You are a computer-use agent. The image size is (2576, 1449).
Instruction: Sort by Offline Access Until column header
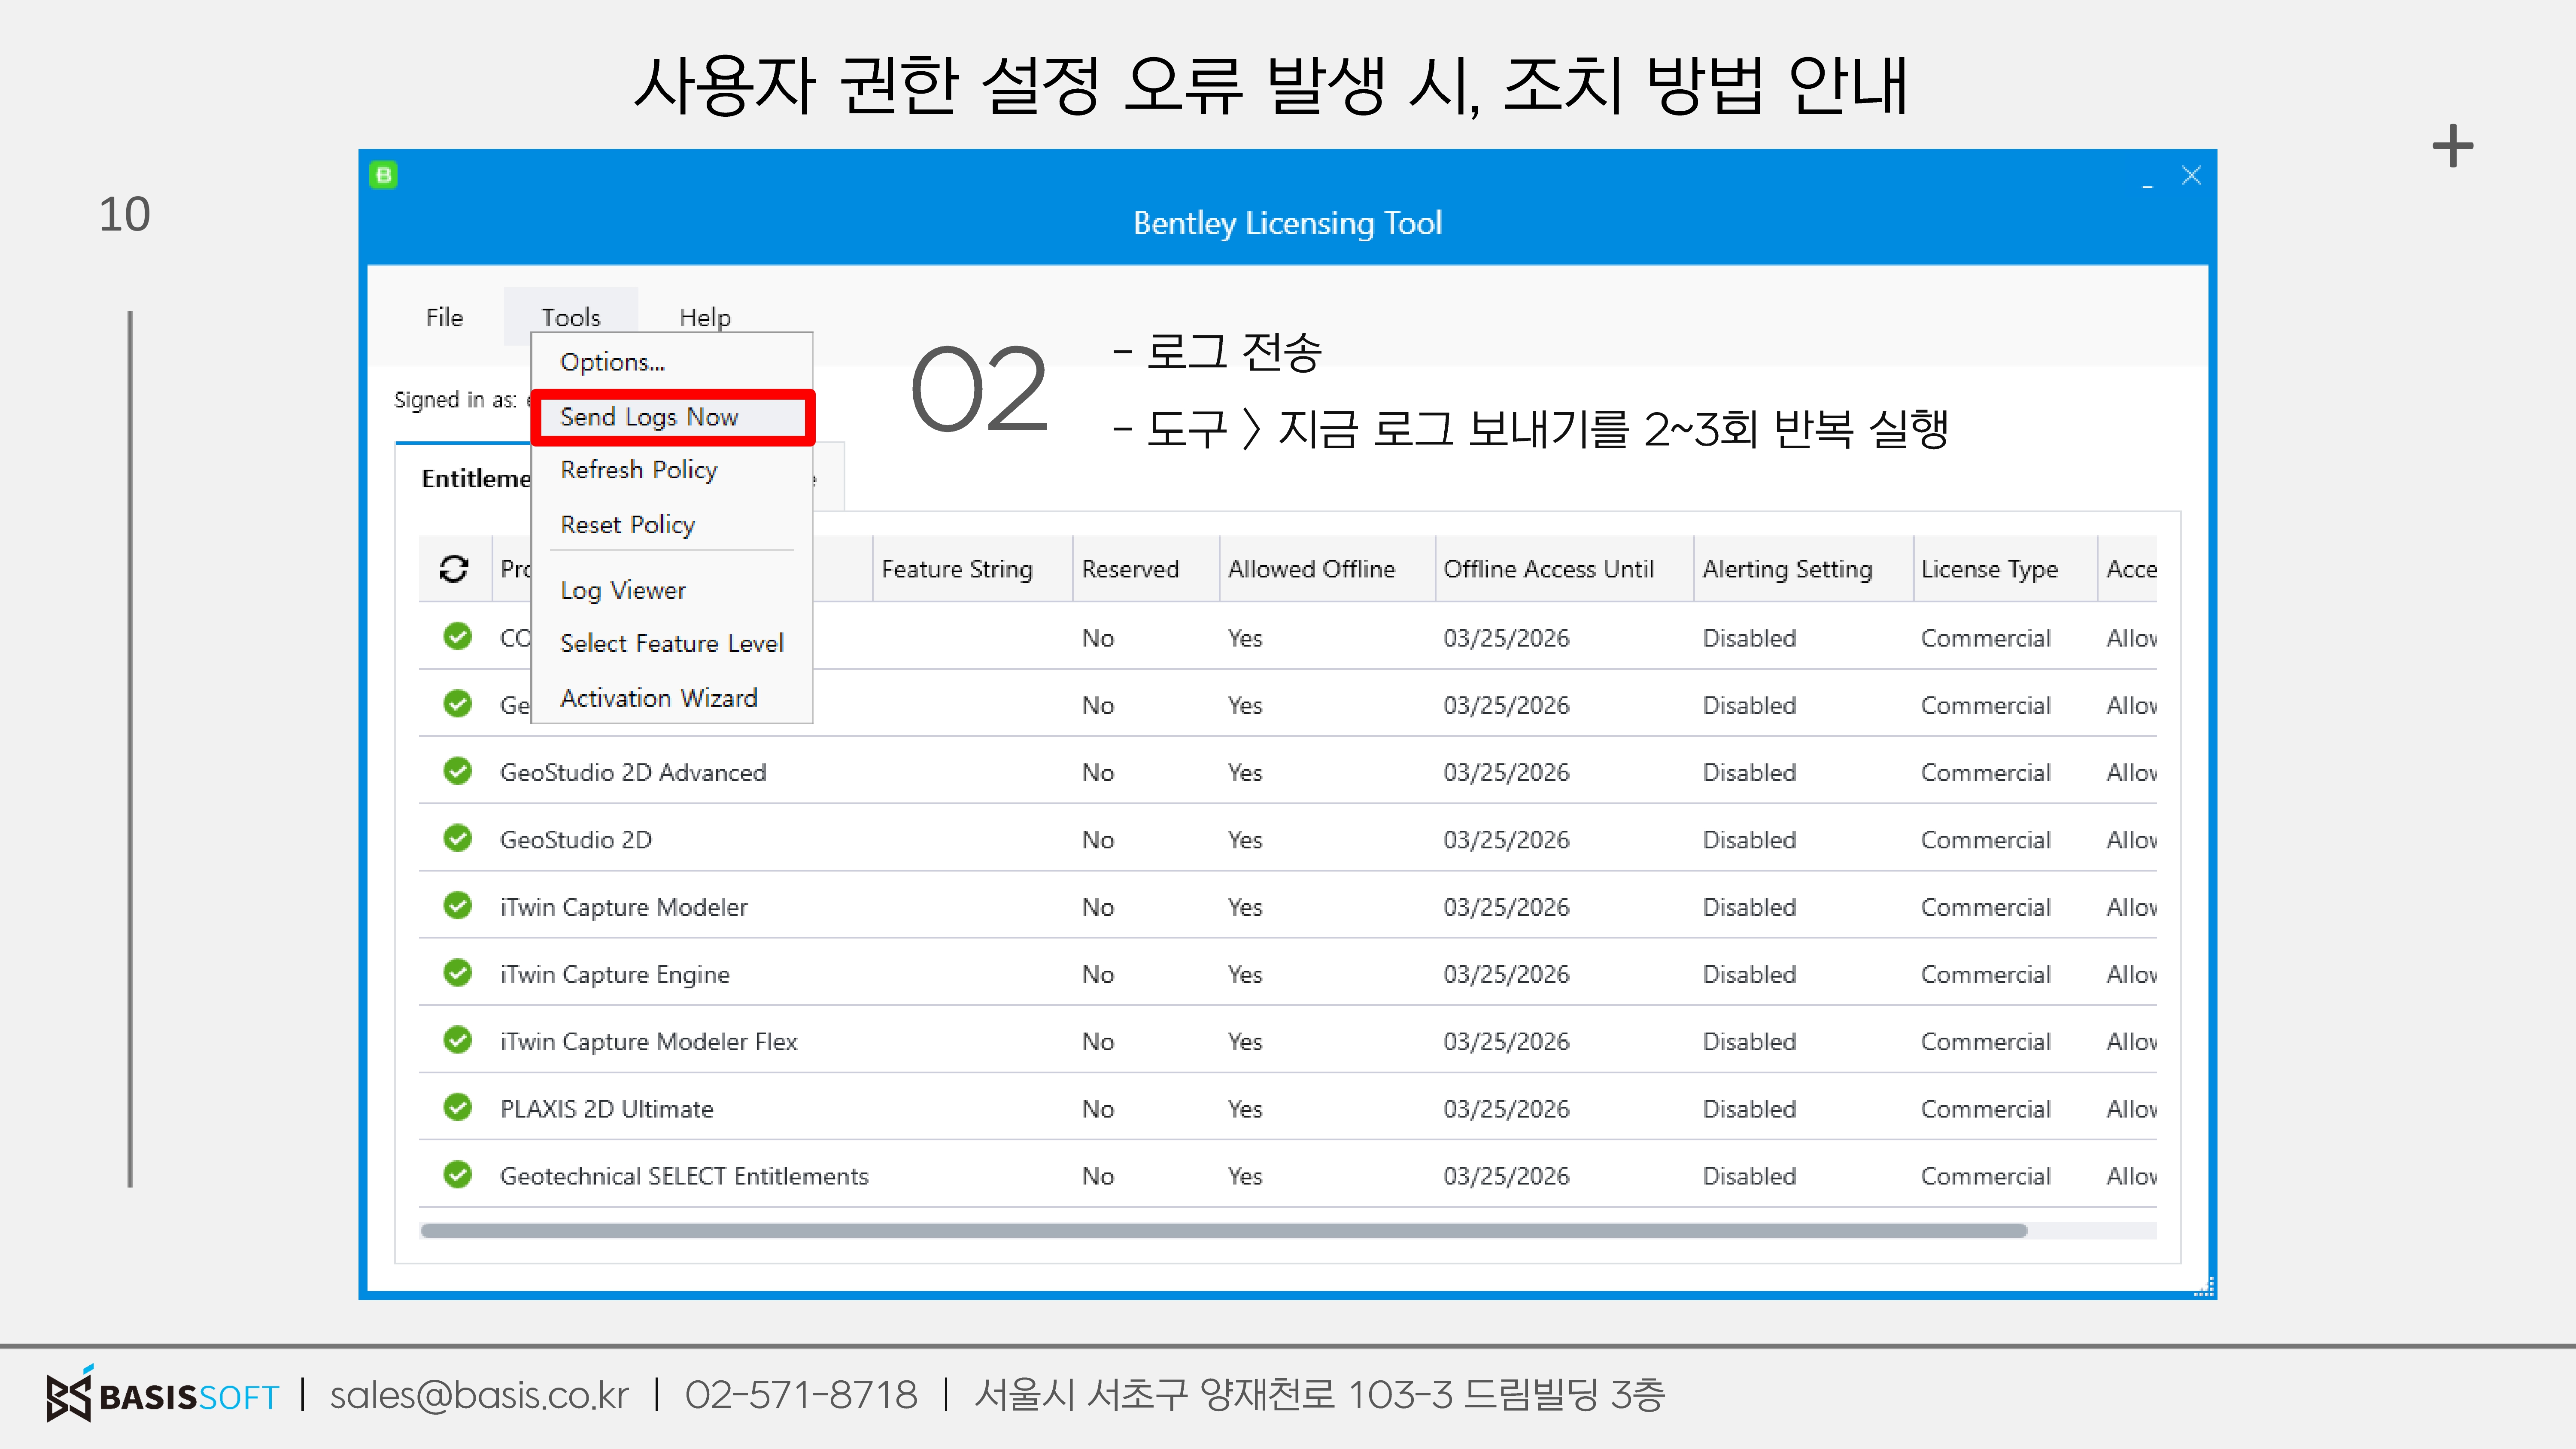pyautogui.click(x=1548, y=569)
